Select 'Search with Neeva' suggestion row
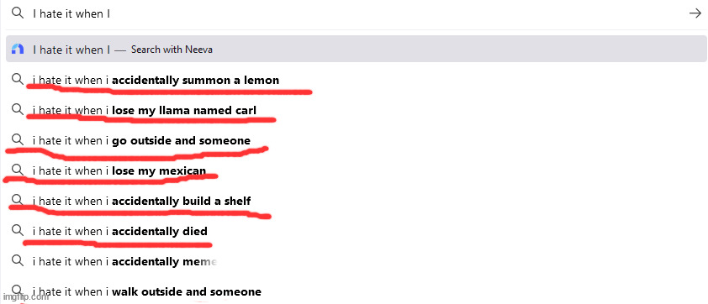The image size is (708, 304). pyautogui.click(x=357, y=50)
